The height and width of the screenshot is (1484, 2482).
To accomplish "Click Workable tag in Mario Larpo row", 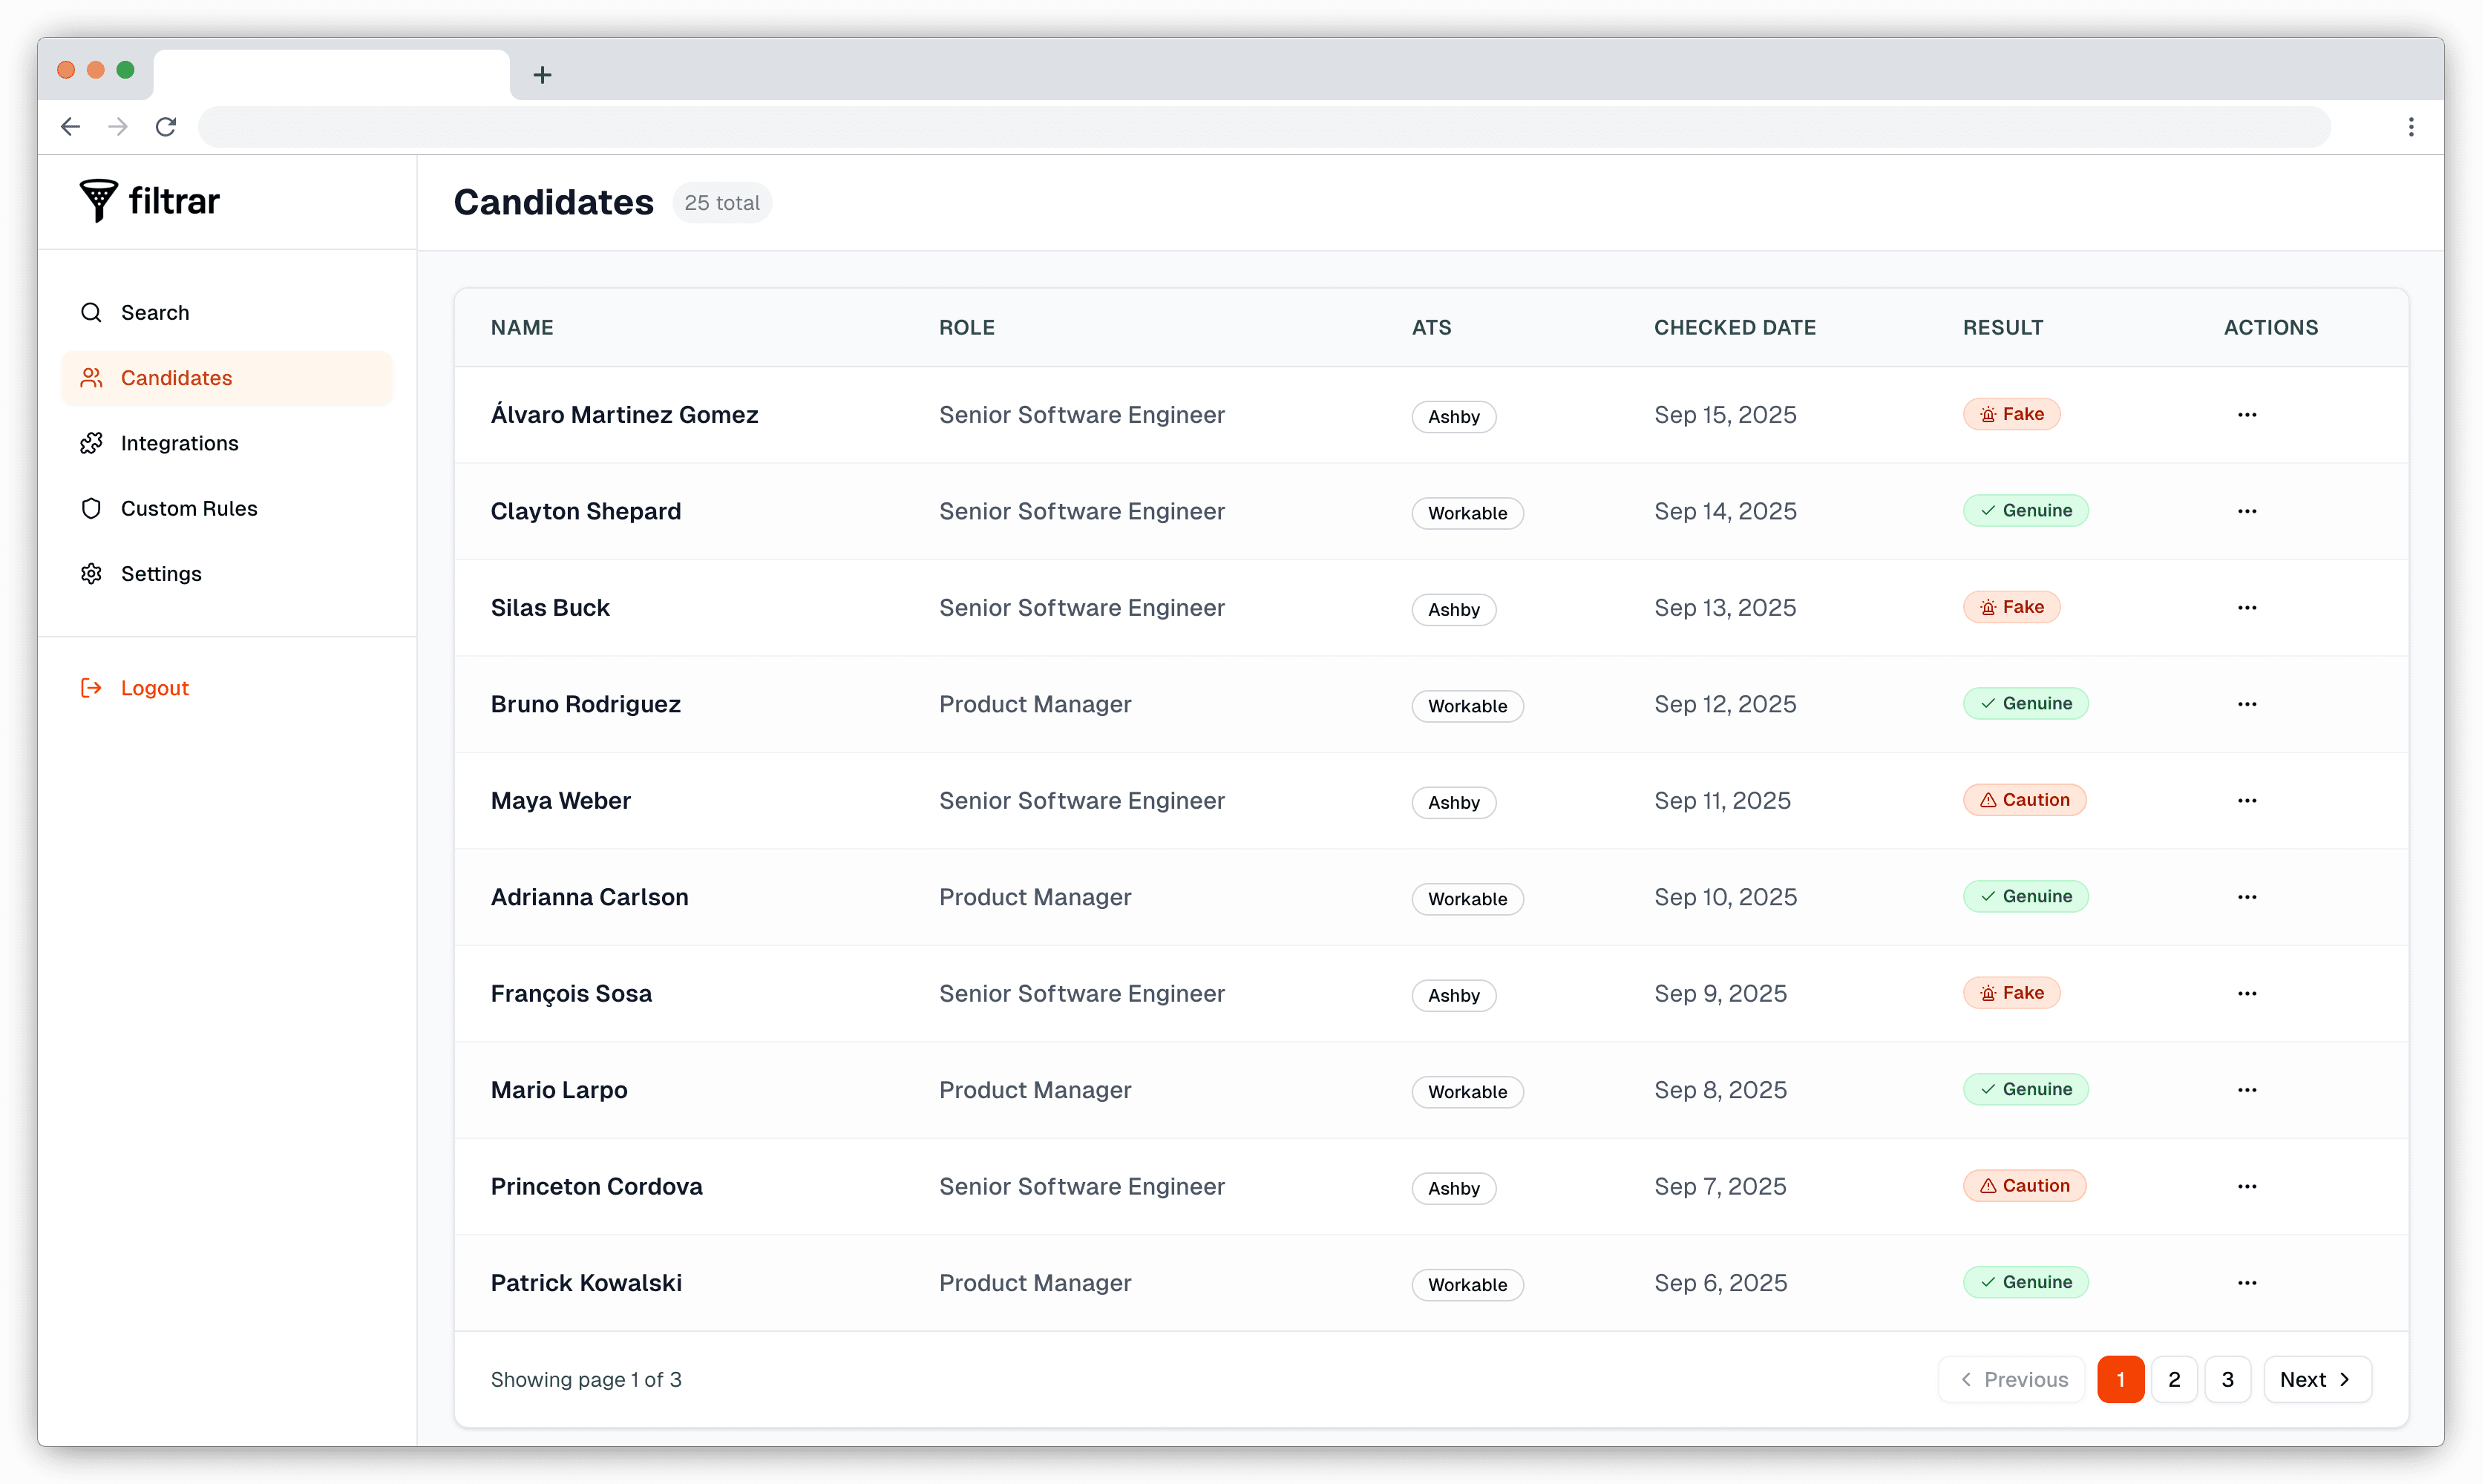I will point(1467,1093).
